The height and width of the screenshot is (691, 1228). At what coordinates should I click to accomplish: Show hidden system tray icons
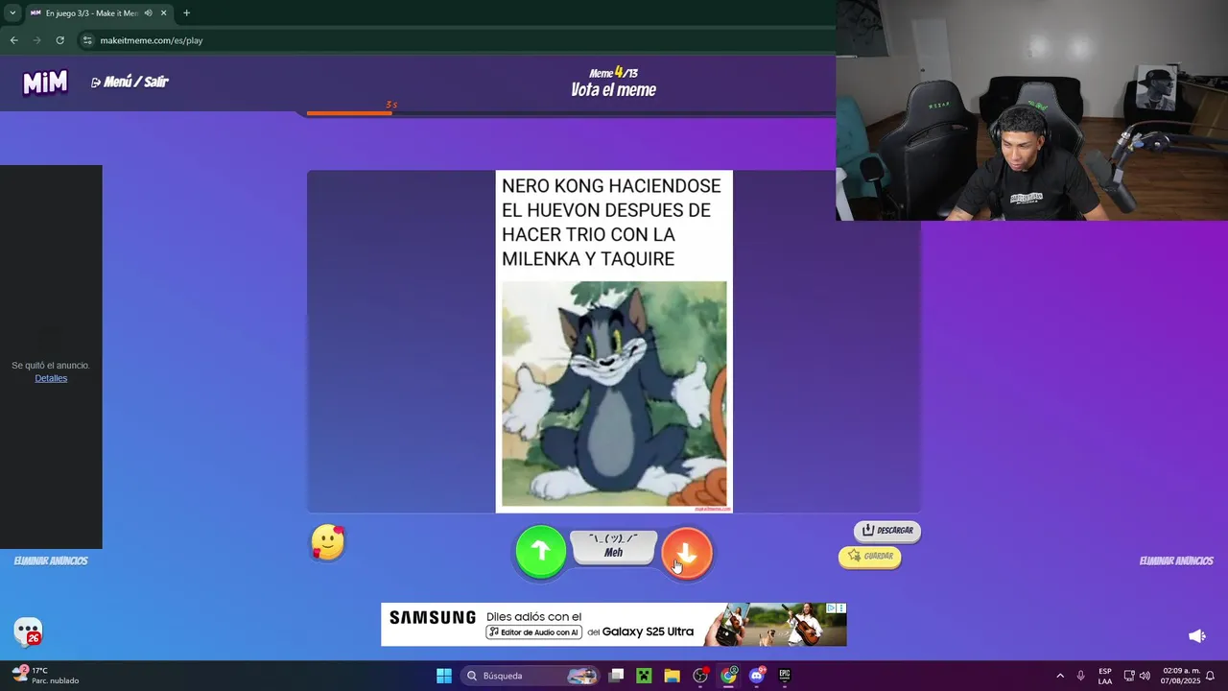[1060, 676]
